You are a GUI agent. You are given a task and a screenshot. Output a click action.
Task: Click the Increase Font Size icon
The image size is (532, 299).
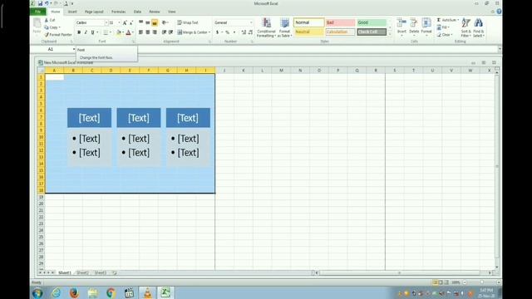125,22
